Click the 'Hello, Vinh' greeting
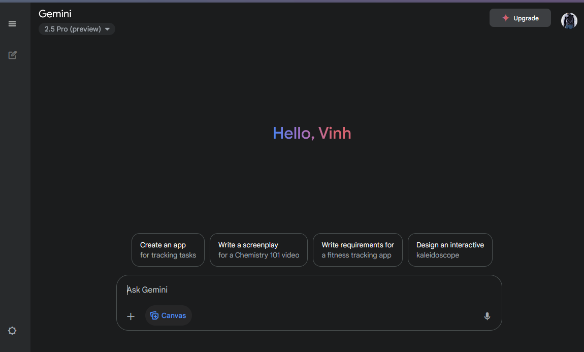The image size is (584, 352). point(312,134)
